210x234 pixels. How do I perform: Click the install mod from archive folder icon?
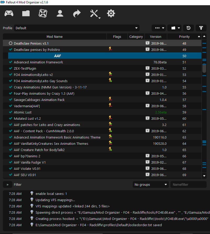pos(26,13)
